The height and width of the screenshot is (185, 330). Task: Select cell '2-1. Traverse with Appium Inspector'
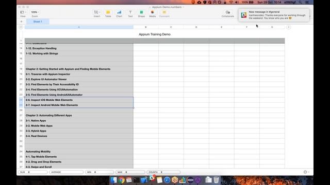[79, 74]
